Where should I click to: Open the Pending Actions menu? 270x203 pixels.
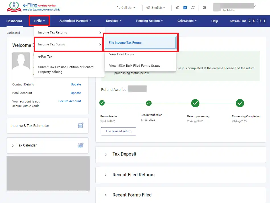[149, 21]
